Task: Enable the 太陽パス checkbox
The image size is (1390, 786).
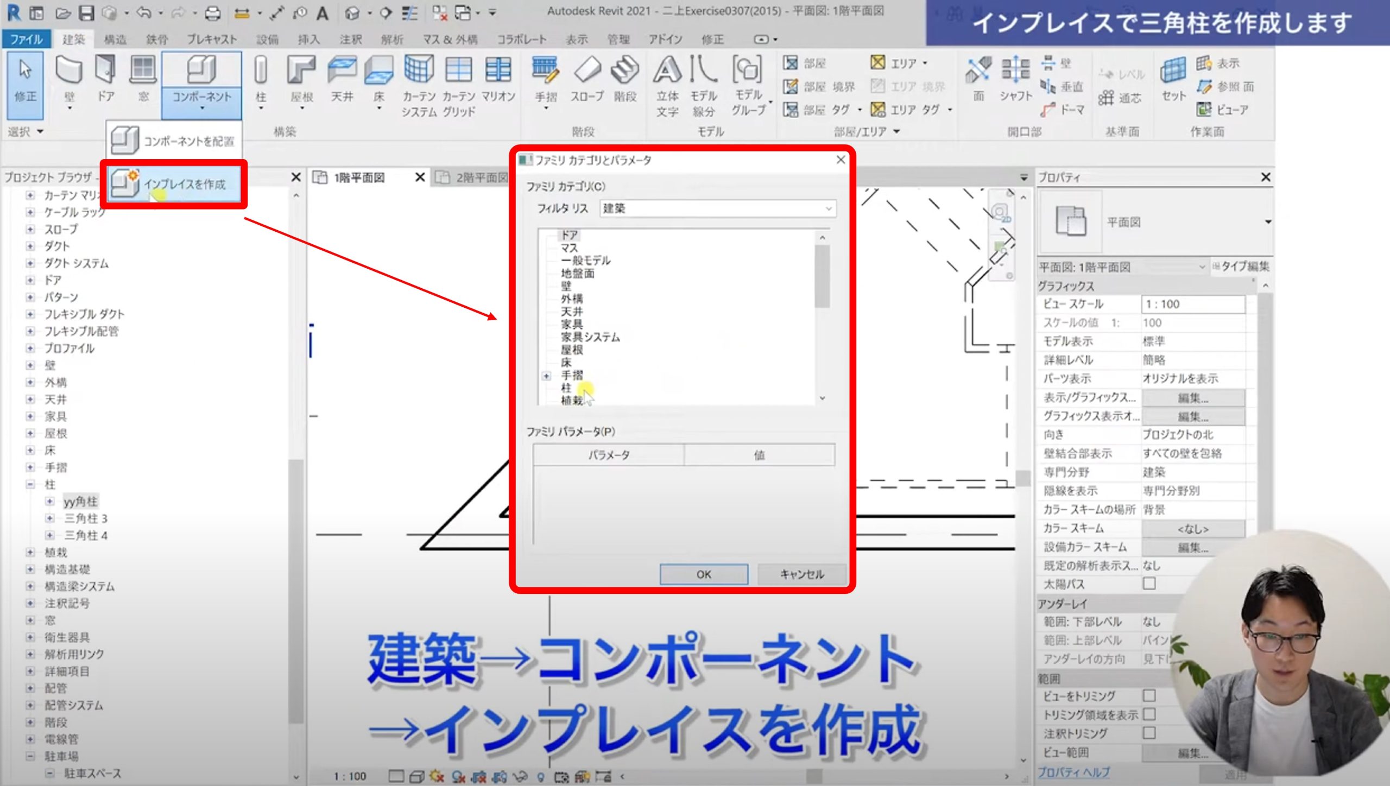Action: (1149, 584)
